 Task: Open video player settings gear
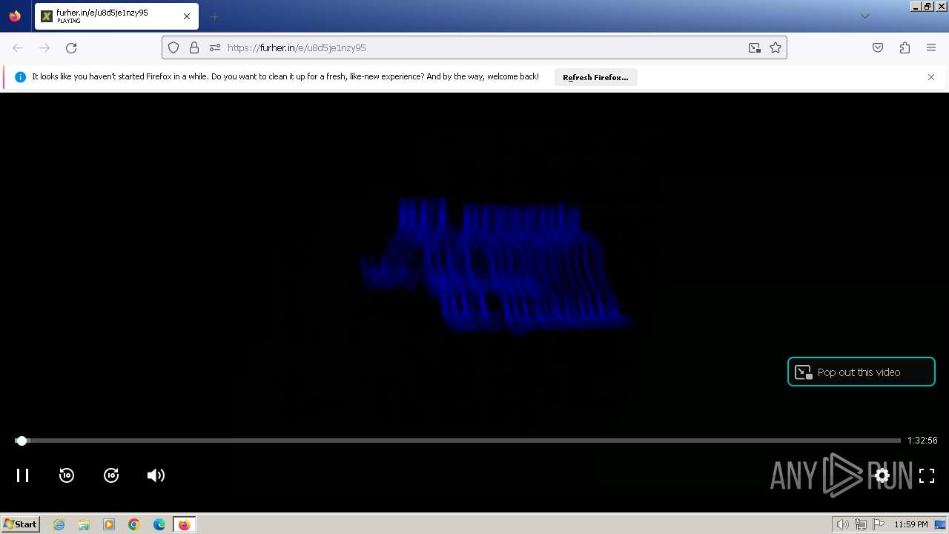pyautogui.click(x=882, y=475)
